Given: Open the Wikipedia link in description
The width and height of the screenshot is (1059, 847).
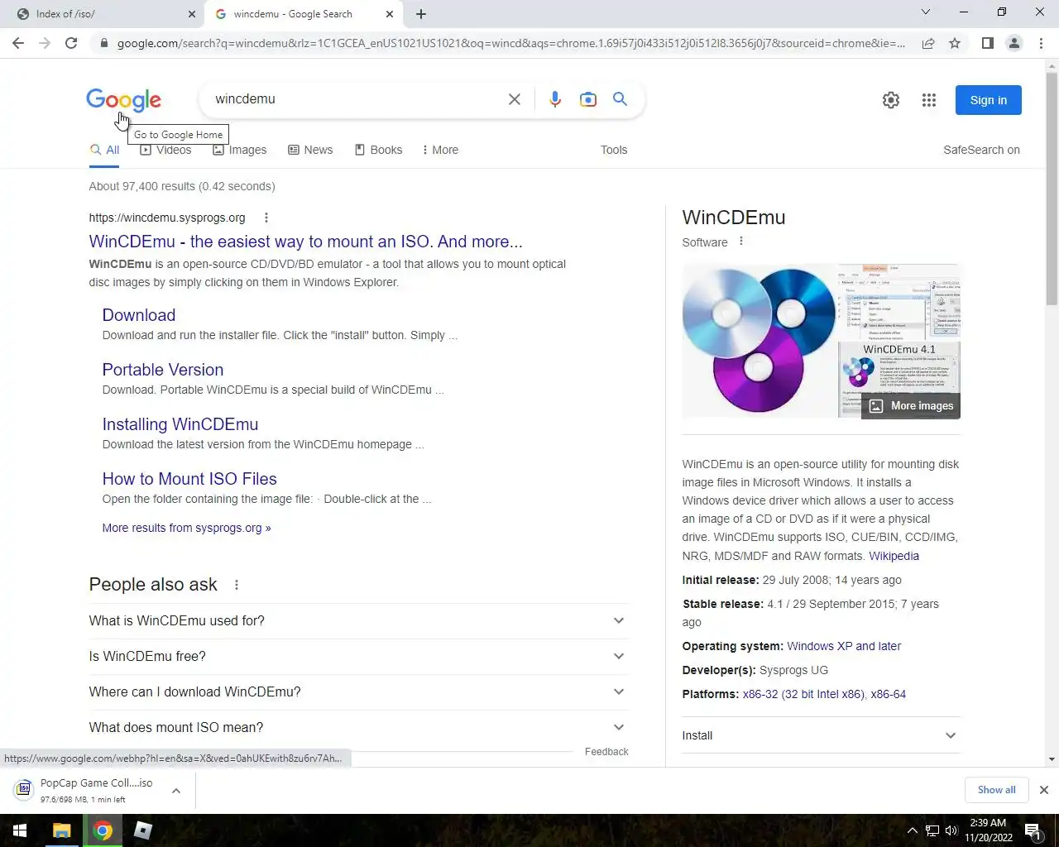Looking at the screenshot, I should (x=894, y=556).
